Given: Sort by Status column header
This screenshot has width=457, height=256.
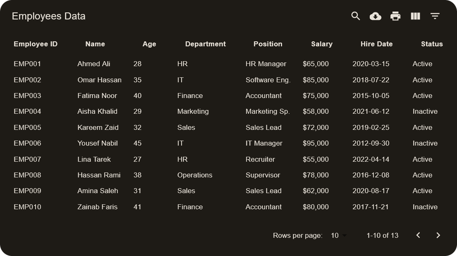Looking at the screenshot, I should [x=432, y=44].
